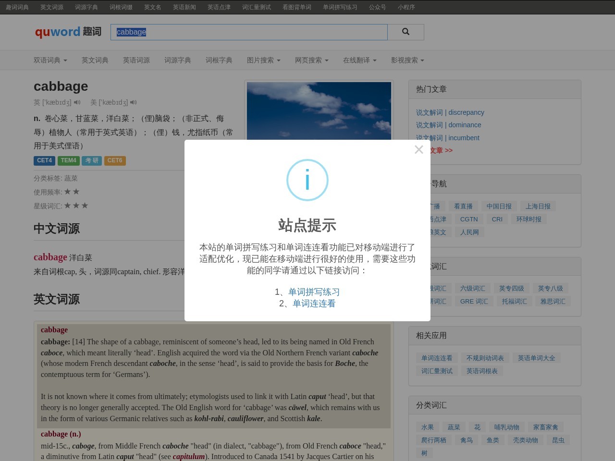Open the 在线翻译 dropdown
This screenshot has width=615, height=461.
(359, 60)
